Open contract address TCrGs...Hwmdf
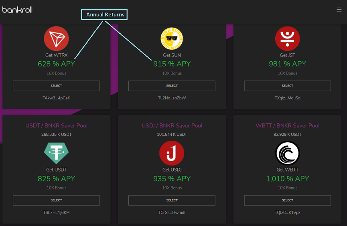Screen dimensions: 347x226 coord(172,212)
